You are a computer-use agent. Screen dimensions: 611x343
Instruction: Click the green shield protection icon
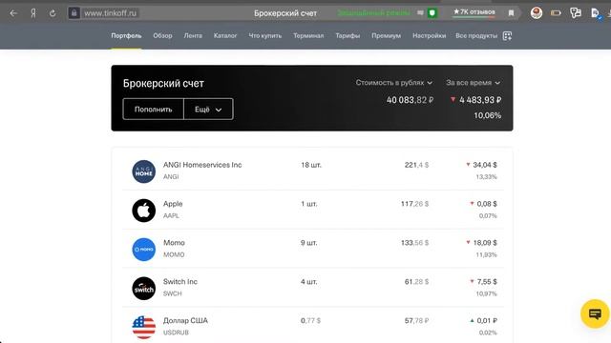coord(432,13)
